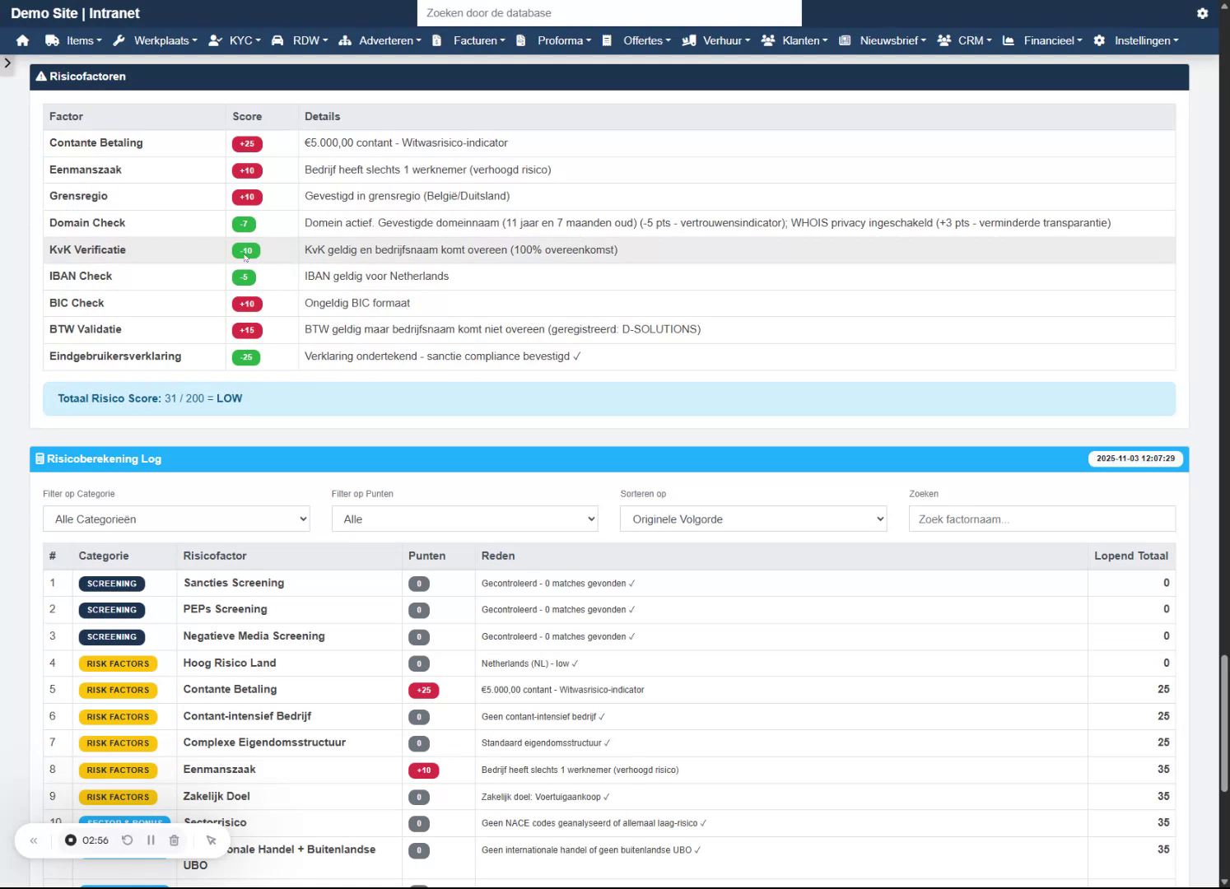Delete the recording with trash icon
This screenshot has height=889, width=1230.
174,840
